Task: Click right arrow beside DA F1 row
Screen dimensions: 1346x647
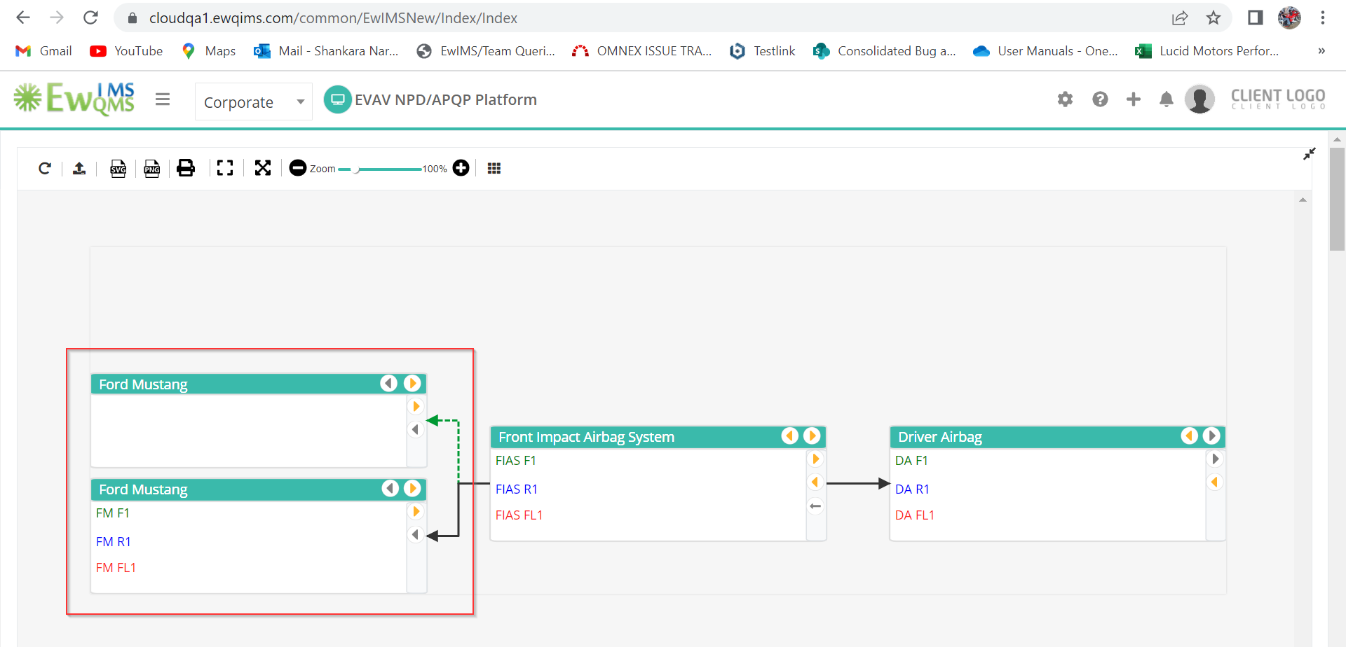Action: tap(1216, 459)
